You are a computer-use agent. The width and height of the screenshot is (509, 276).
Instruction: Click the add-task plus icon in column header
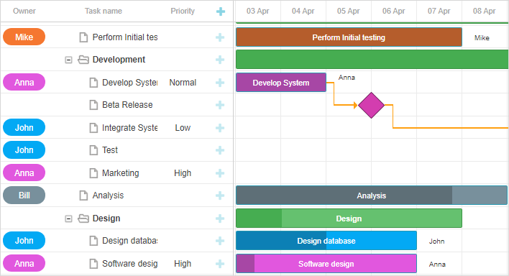pos(221,11)
